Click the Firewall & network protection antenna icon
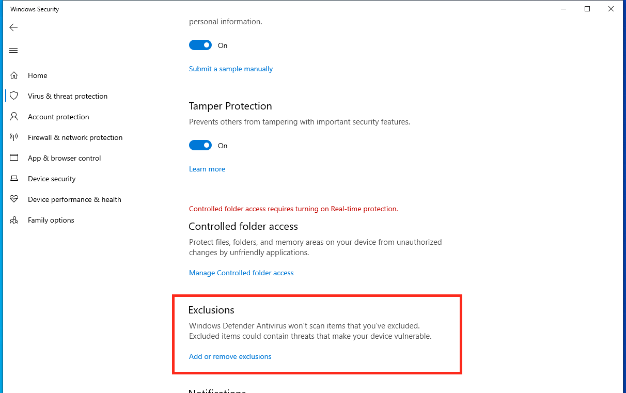 (x=14, y=137)
